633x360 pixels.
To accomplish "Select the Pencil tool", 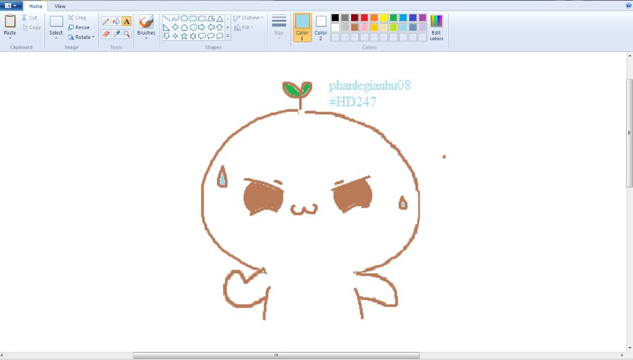I will 106,22.
